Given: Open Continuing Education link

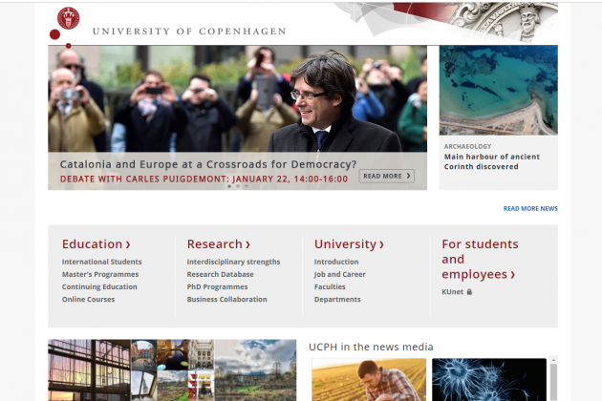Looking at the screenshot, I should [99, 286].
